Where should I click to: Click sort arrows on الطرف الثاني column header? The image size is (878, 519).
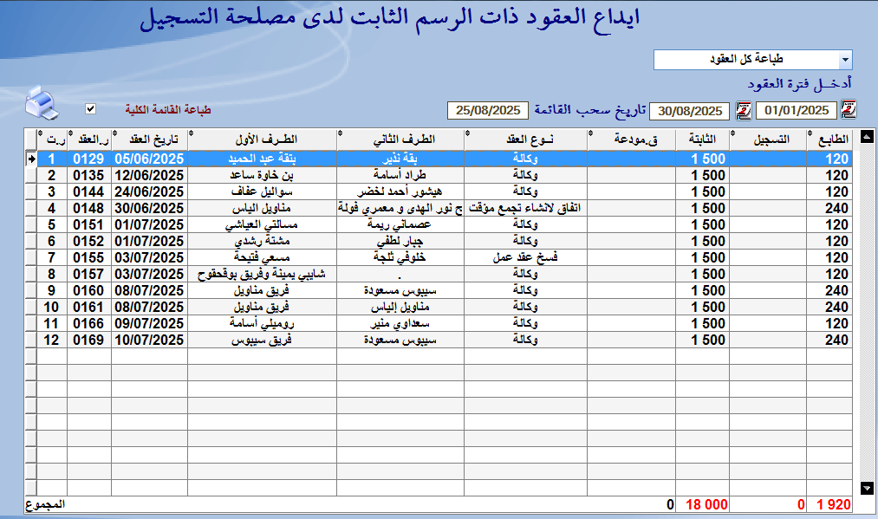point(341,133)
